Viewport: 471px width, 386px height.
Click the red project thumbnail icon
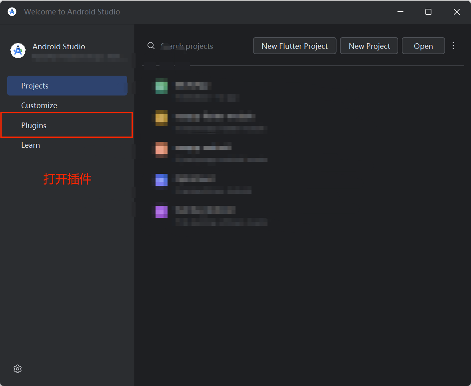tap(161, 149)
